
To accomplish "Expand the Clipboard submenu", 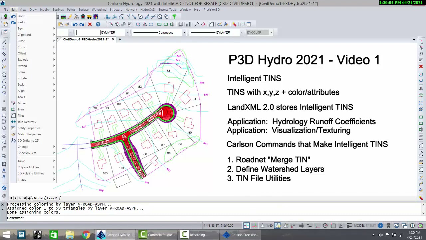I will coord(33,35).
